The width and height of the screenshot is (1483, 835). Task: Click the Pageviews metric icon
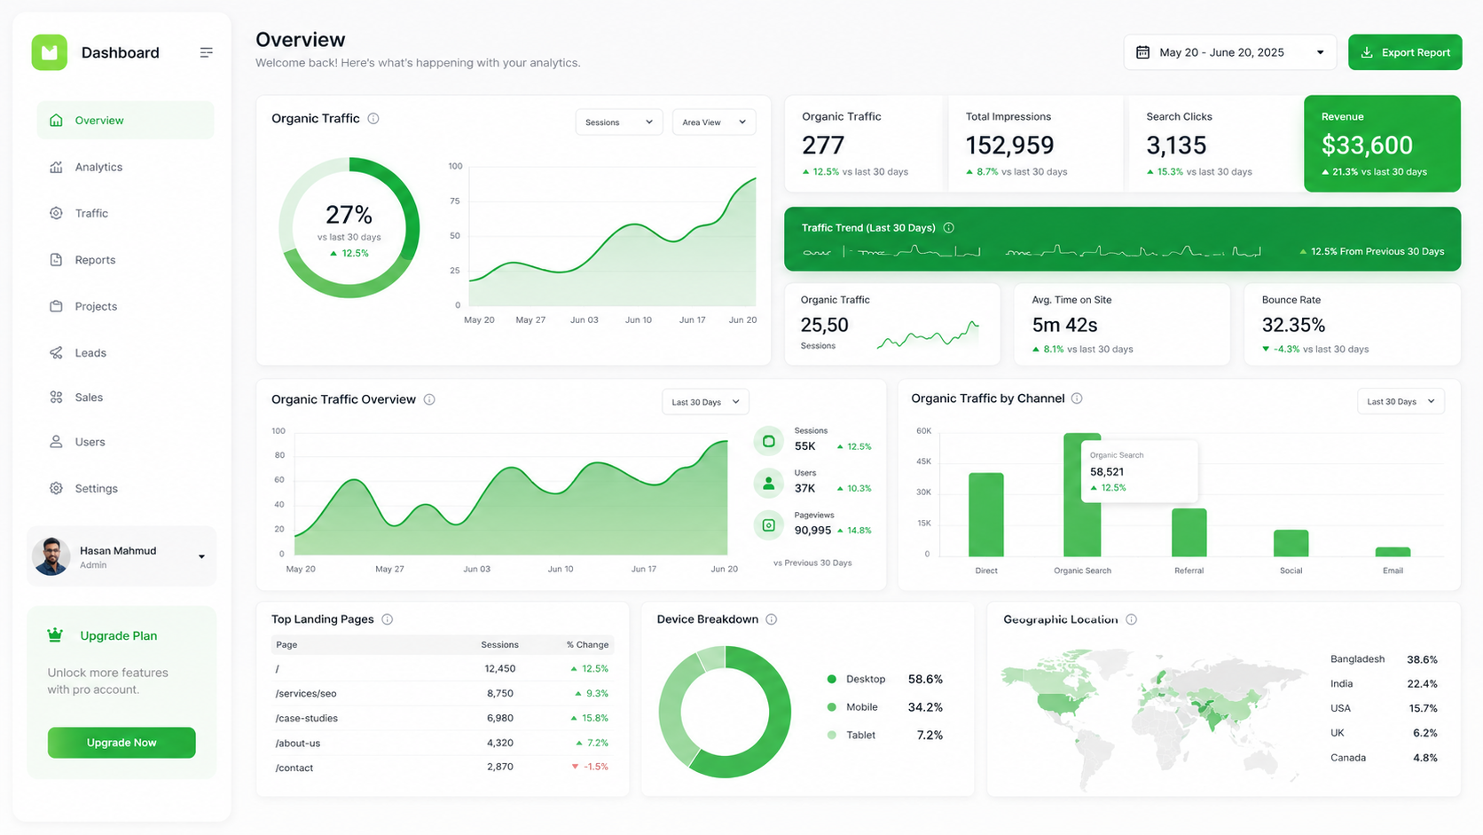pyautogui.click(x=769, y=525)
